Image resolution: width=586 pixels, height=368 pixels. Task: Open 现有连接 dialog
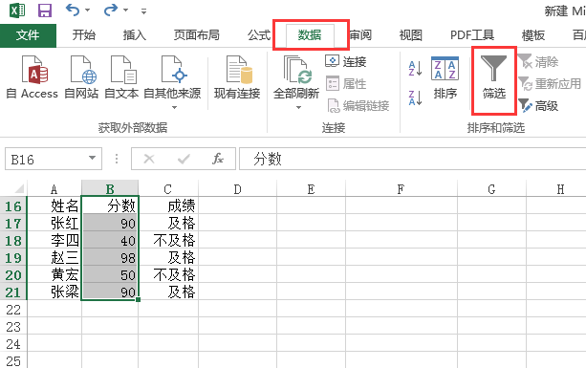(x=237, y=77)
